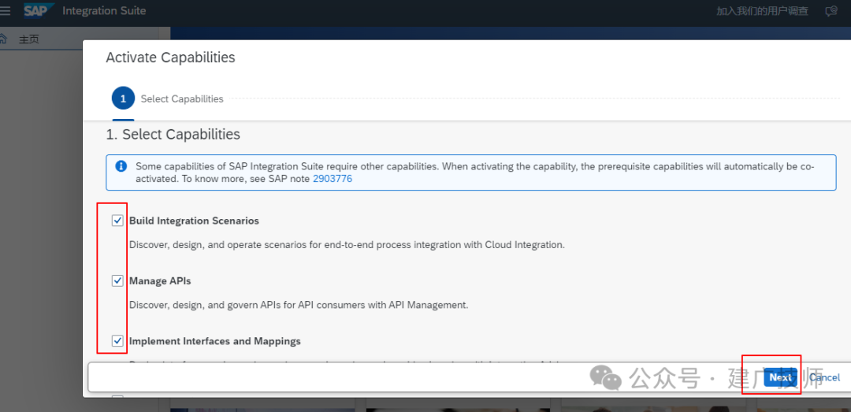
Task: Click the Build Integration Scenarios label
Action: click(194, 221)
